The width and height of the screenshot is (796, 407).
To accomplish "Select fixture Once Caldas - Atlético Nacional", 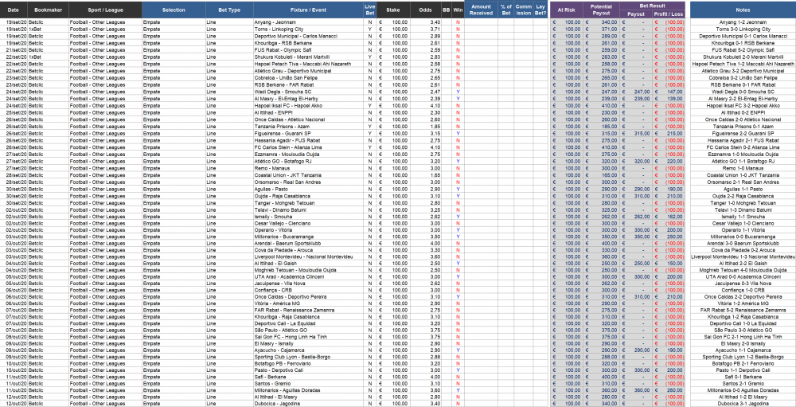I will pos(309,119).
